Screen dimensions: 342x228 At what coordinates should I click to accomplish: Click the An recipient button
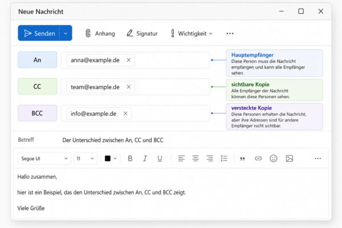tap(37, 60)
